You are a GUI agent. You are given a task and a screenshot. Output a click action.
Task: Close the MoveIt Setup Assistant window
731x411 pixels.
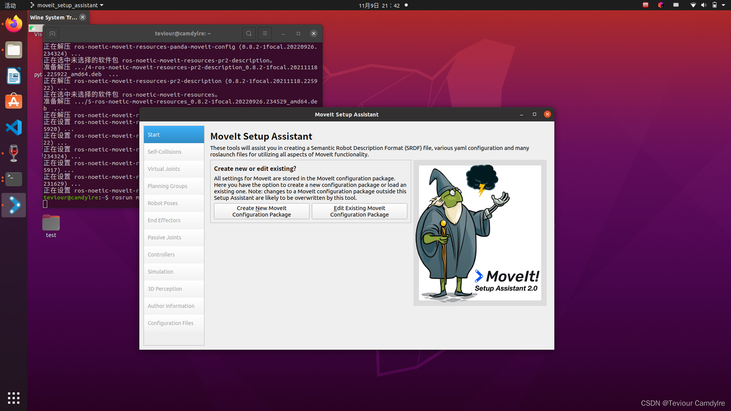tap(547, 114)
